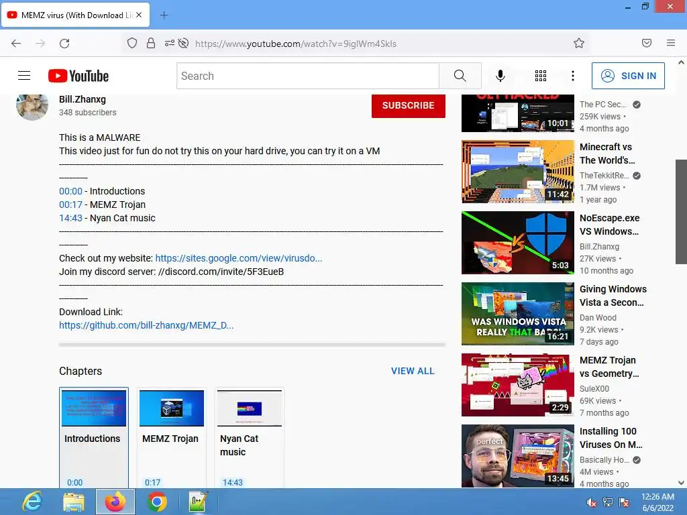
Task: Go back with browser back arrow
Action: (x=16, y=44)
